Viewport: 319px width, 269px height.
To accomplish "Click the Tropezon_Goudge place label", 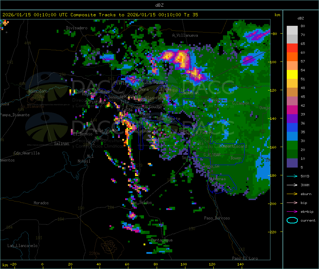I will (x=146, y=107).
